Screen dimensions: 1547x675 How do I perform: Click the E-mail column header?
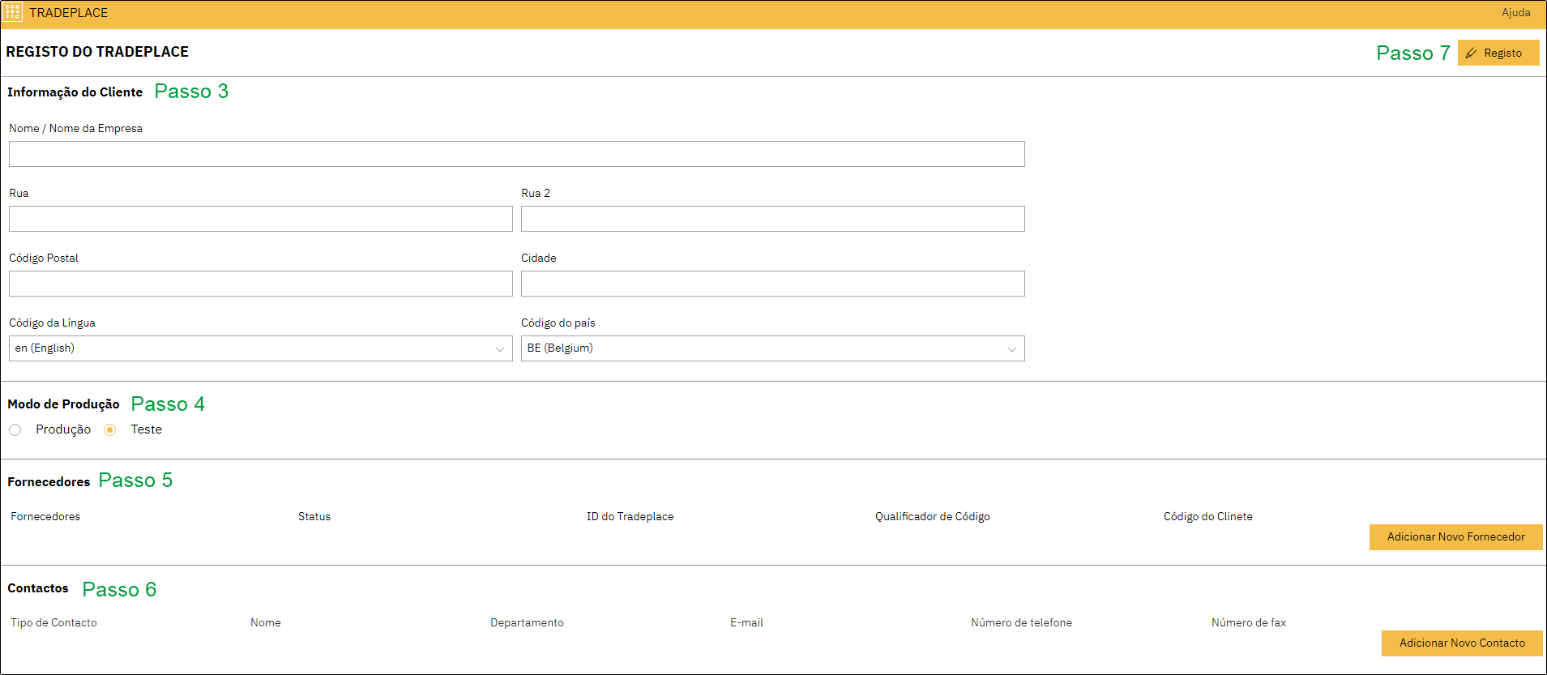coord(746,622)
